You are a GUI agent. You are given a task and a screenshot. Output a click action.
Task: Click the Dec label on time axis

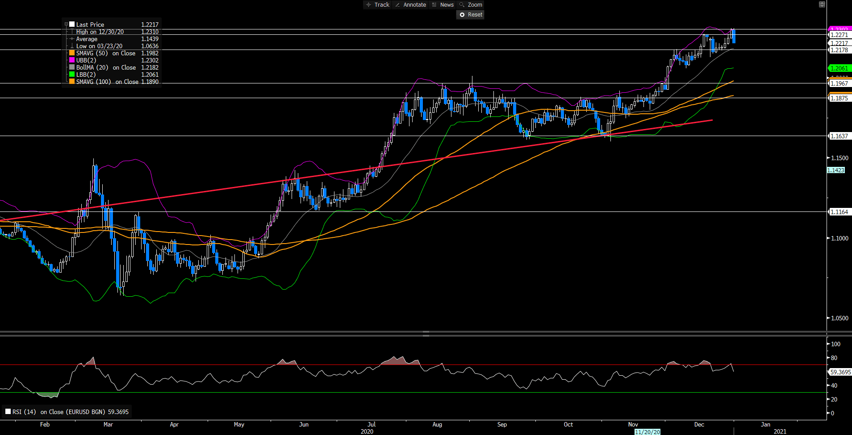(x=699, y=424)
